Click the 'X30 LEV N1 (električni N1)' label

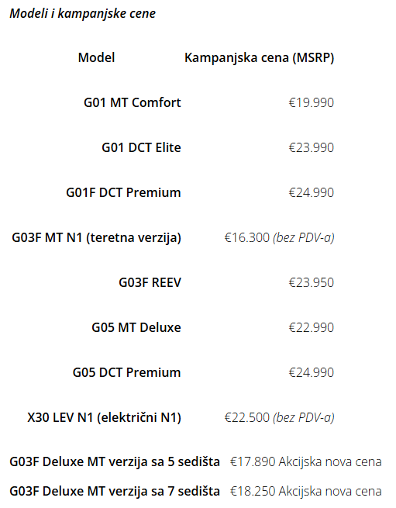point(105,417)
